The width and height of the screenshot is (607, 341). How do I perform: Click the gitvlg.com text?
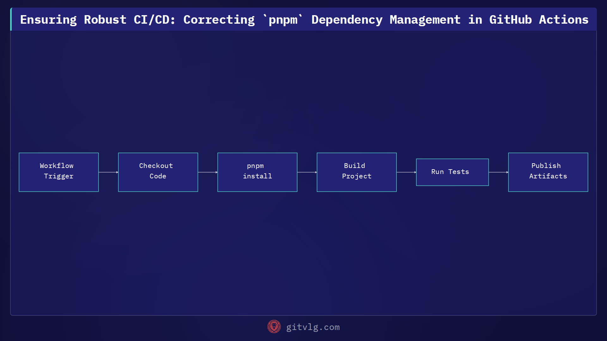click(x=313, y=327)
